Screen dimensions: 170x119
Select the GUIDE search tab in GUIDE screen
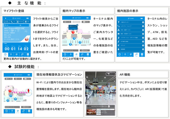click(137, 54)
